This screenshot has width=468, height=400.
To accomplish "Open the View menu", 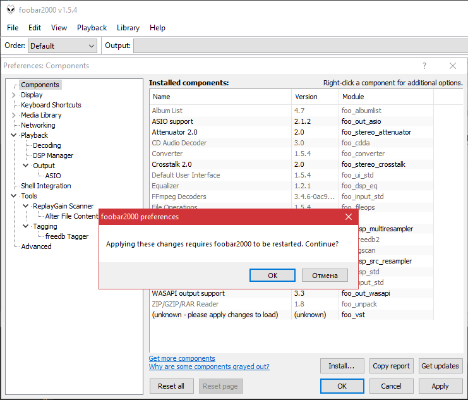I will pos(59,28).
